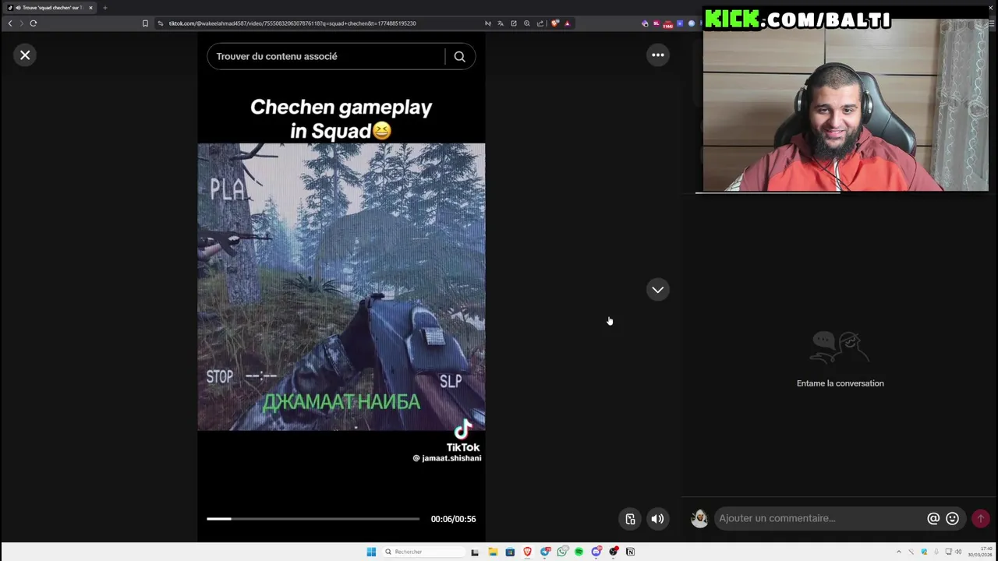
Task: Mute the video with the speaker icon
Action: [x=658, y=519]
